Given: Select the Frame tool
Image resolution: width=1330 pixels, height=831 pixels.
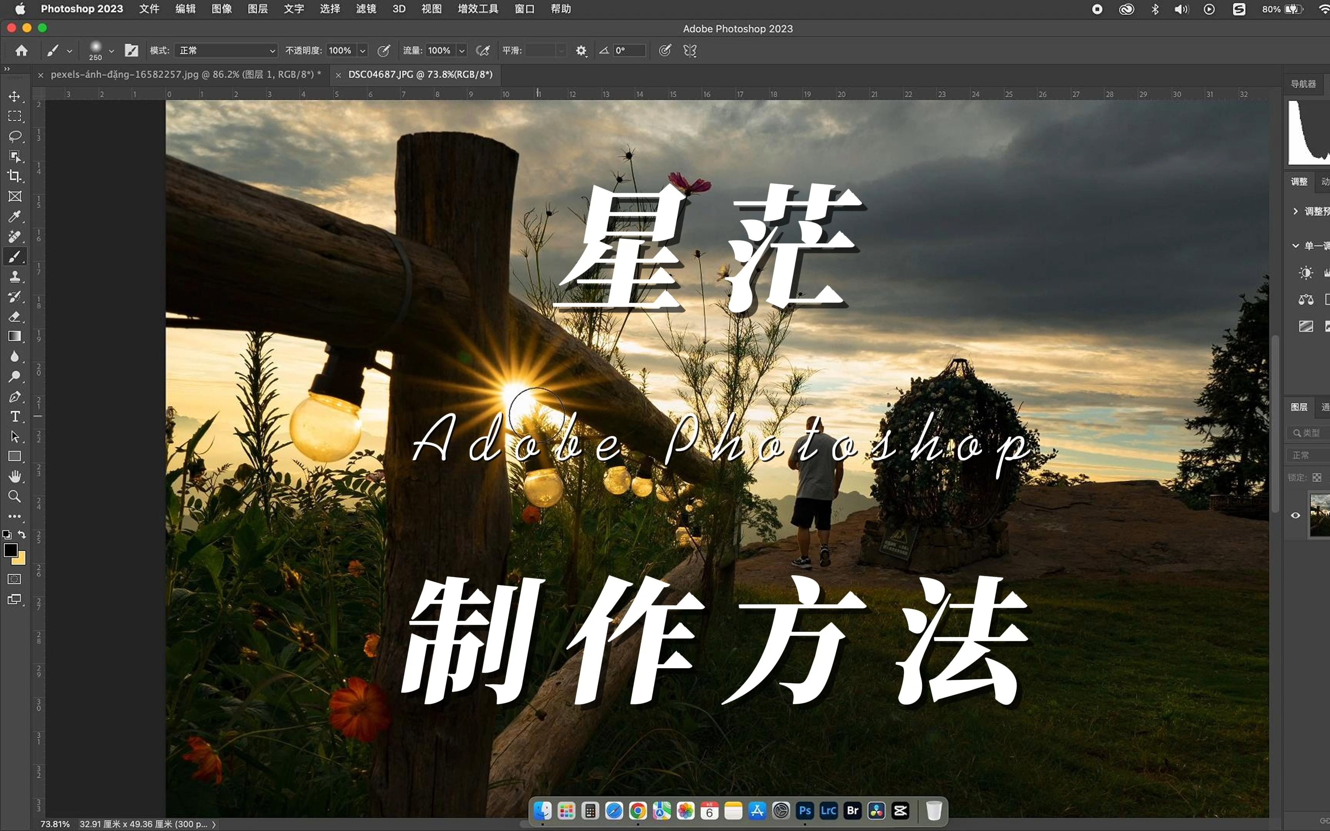Looking at the screenshot, I should [15, 196].
